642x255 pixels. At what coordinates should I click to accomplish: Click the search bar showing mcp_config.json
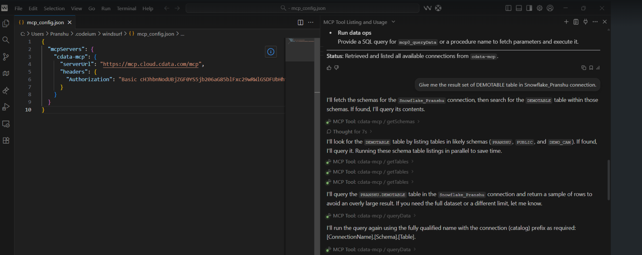coord(302,8)
